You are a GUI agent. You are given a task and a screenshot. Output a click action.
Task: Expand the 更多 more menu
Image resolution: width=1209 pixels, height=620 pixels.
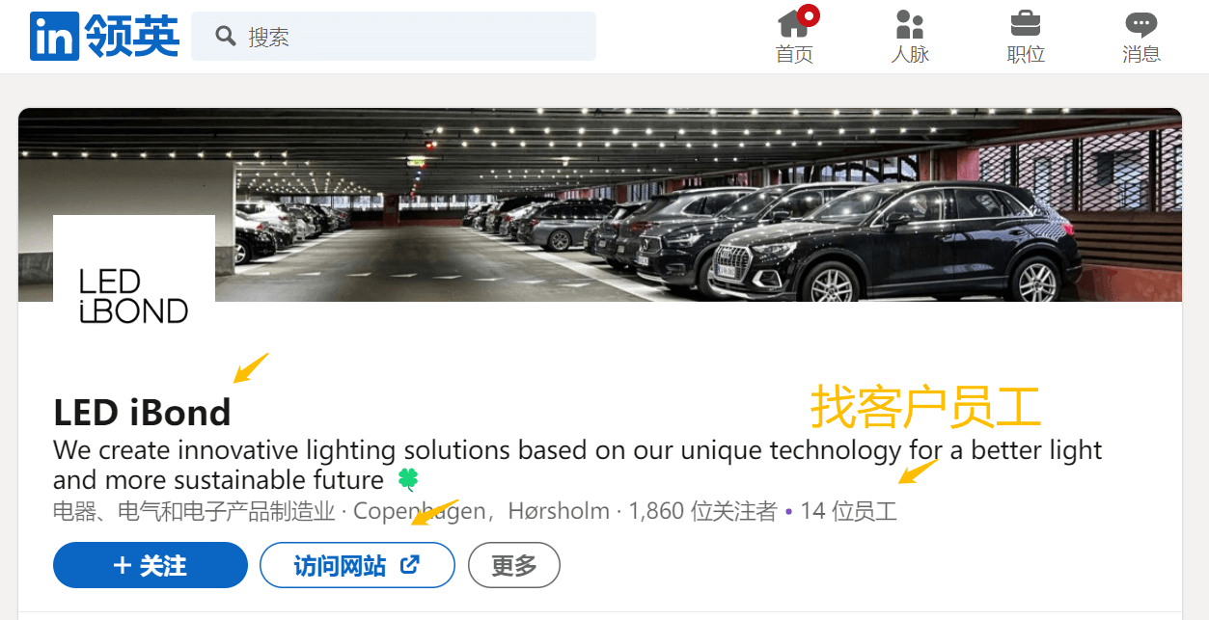(514, 565)
